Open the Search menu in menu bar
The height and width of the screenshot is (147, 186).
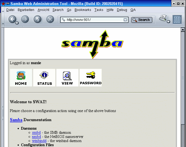[58, 10]
